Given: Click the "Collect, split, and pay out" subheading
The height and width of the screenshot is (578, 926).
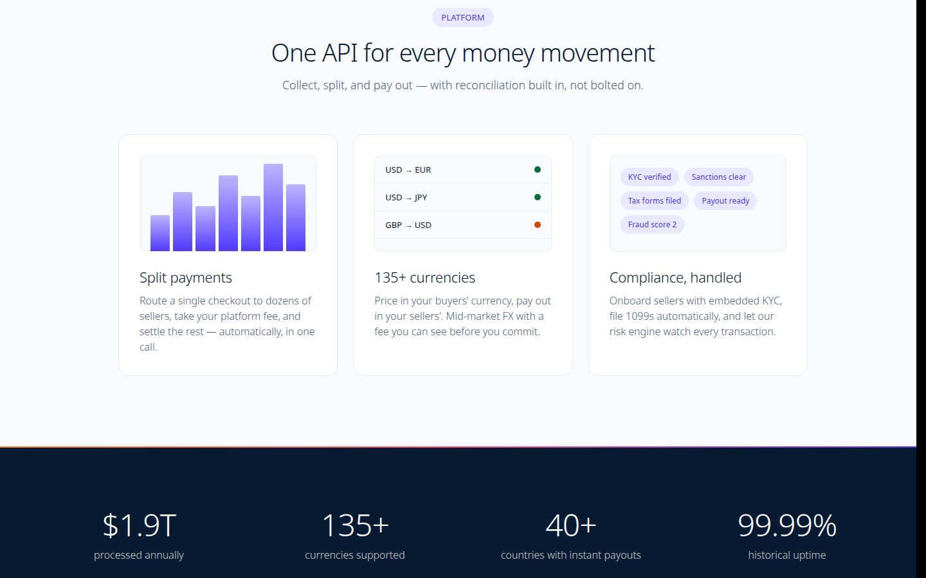Looking at the screenshot, I should pos(463,85).
